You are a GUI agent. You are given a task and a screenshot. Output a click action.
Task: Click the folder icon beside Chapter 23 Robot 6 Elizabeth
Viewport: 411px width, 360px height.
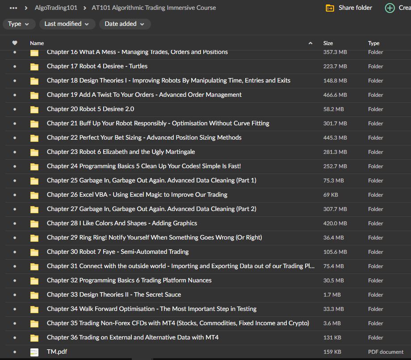(34, 152)
